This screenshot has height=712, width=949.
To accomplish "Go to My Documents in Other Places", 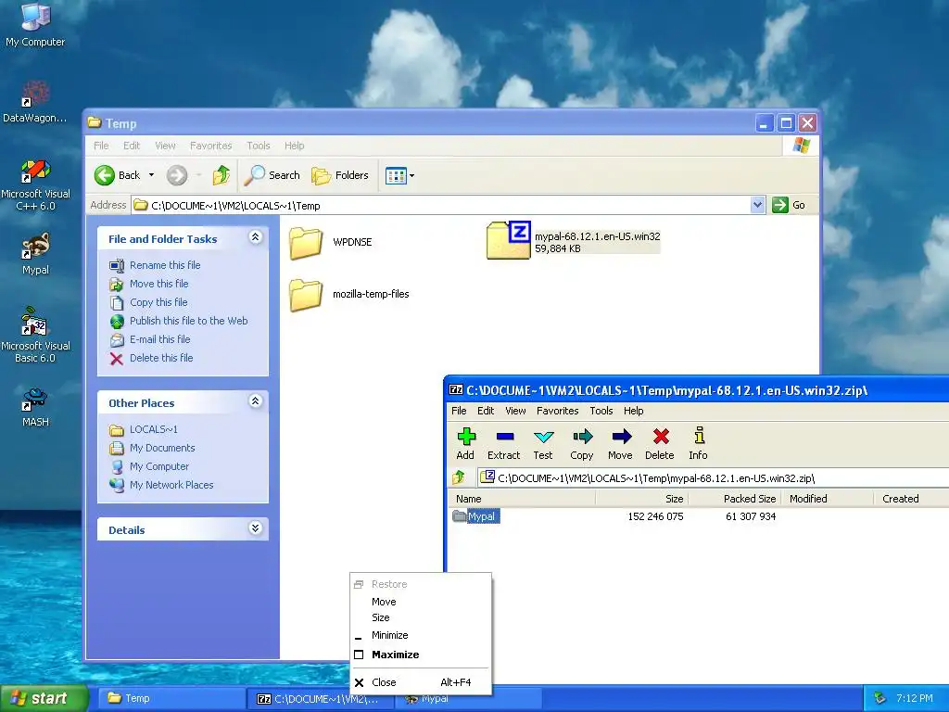I will [162, 448].
